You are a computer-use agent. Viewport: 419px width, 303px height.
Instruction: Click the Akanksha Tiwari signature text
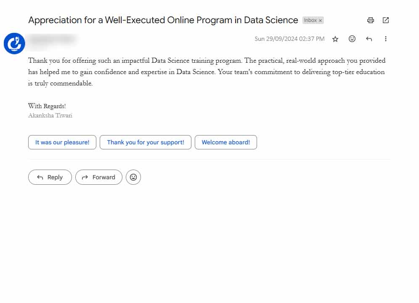pyautogui.click(x=50, y=116)
